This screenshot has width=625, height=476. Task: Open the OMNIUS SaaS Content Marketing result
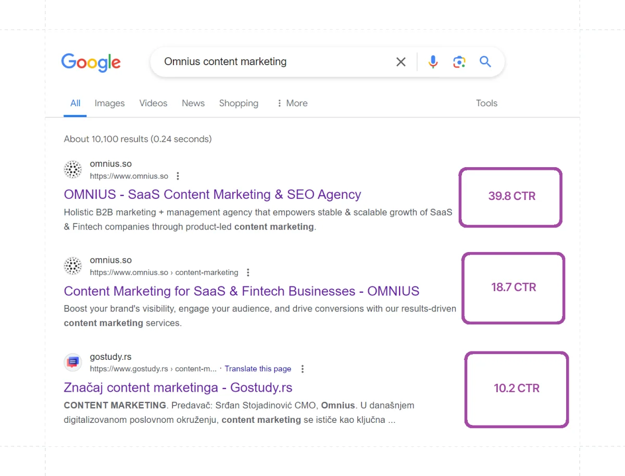point(213,194)
